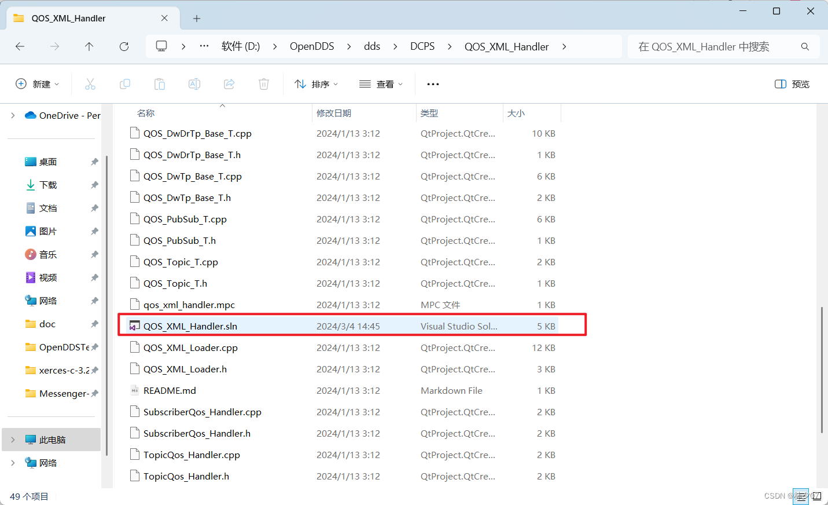Click the This PC monitor icon in address bar
The height and width of the screenshot is (505, 828).
tap(161, 46)
